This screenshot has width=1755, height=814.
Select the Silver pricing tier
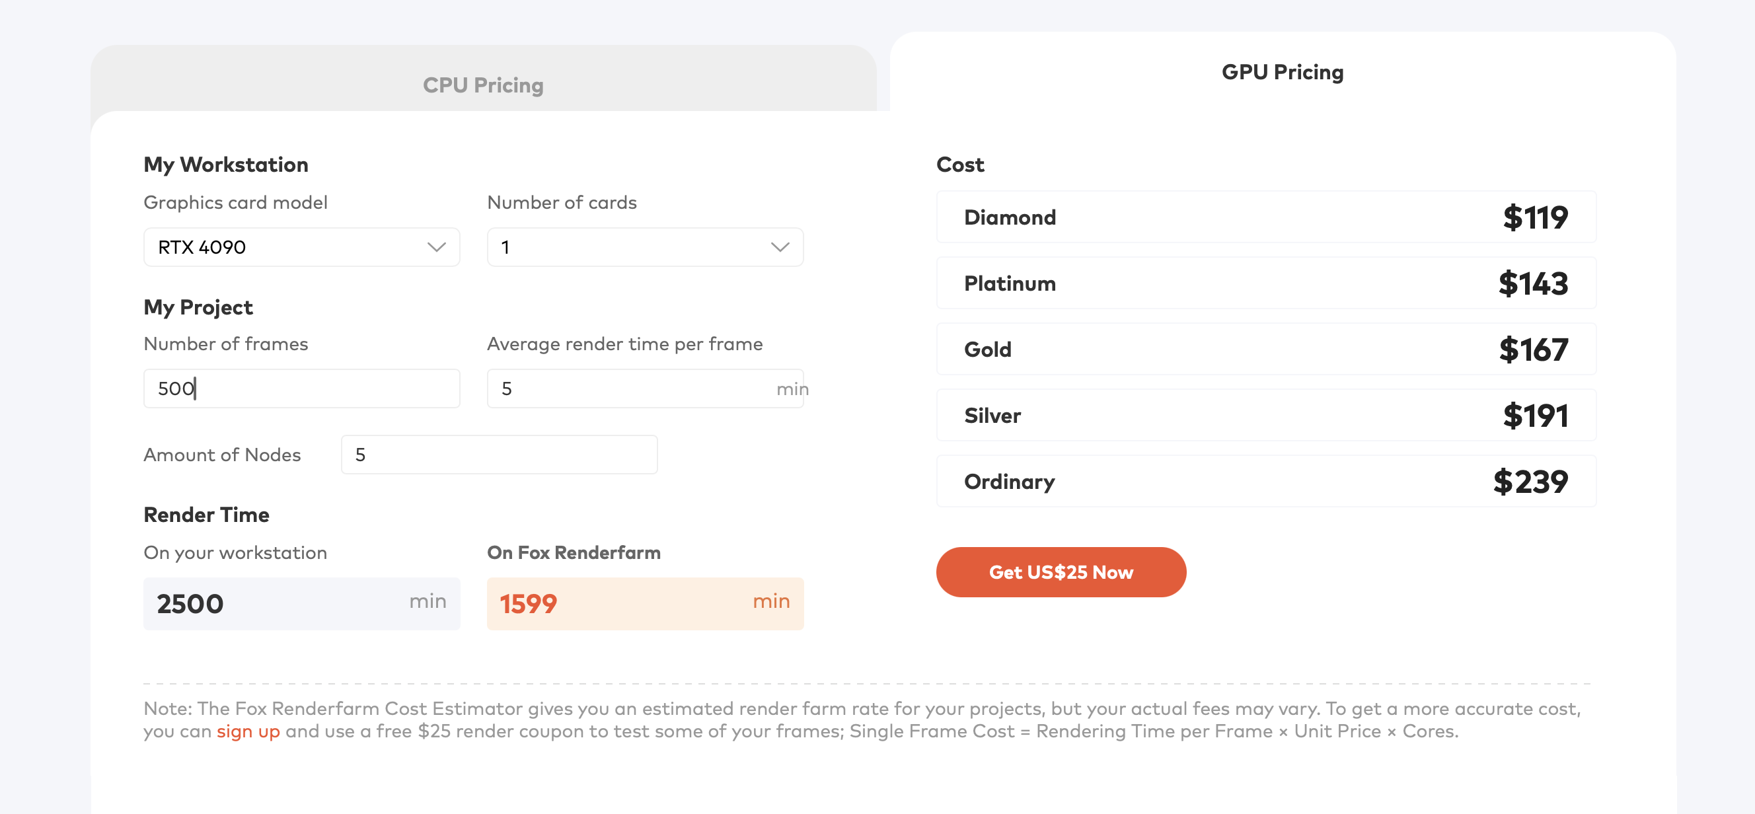pos(1267,415)
